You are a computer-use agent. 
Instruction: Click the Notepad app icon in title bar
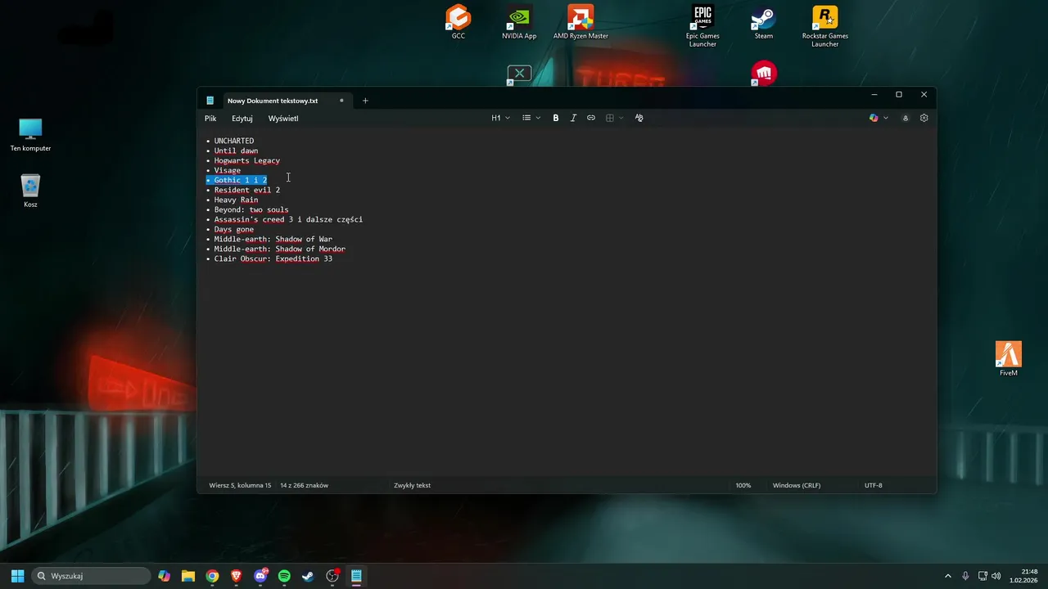click(210, 101)
